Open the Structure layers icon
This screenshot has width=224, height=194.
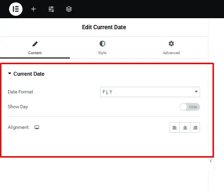pos(69,9)
